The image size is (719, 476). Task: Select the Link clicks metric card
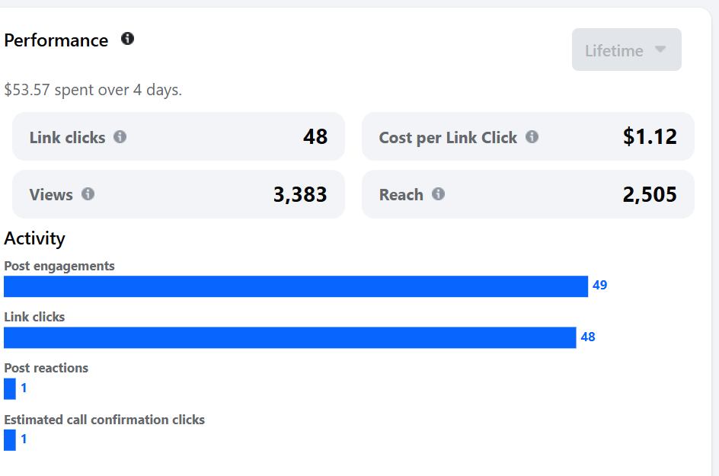(178, 136)
